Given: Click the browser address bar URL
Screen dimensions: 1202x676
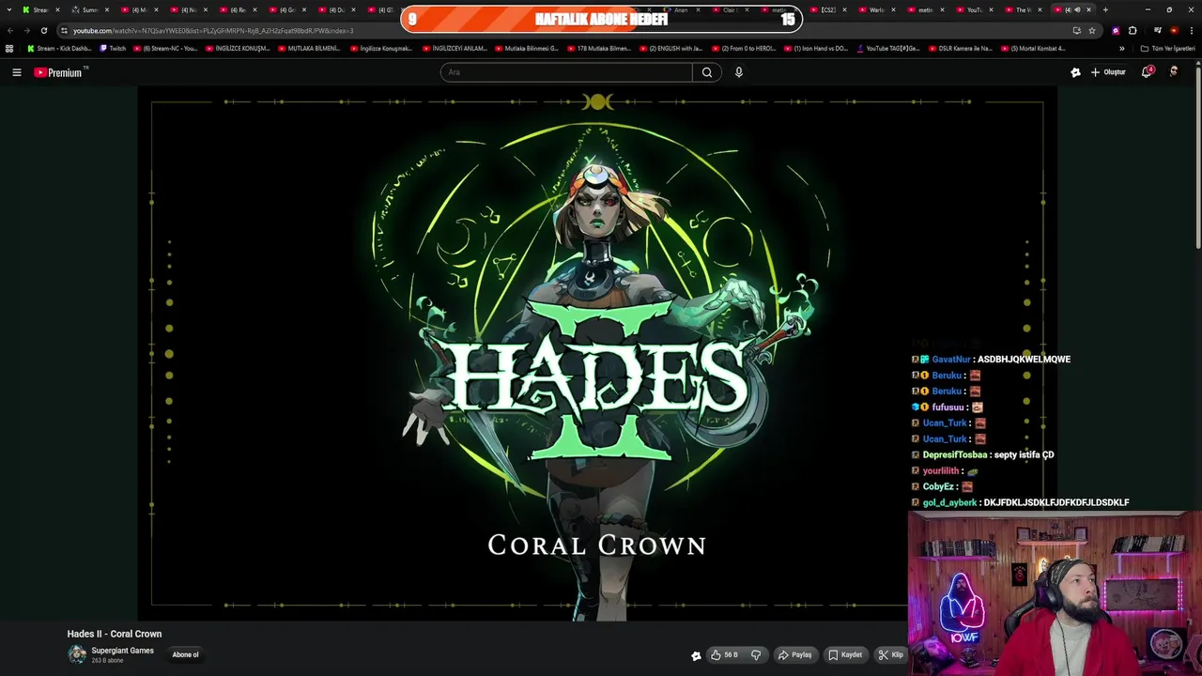Looking at the screenshot, I should 213,30.
